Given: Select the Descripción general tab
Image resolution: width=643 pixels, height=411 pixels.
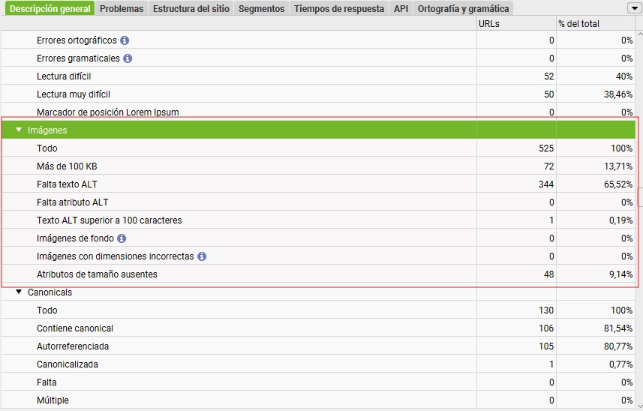Looking at the screenshot, I should (50, 8).
